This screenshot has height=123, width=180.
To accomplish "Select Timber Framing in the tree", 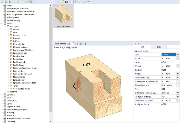I will pos(14,20).
